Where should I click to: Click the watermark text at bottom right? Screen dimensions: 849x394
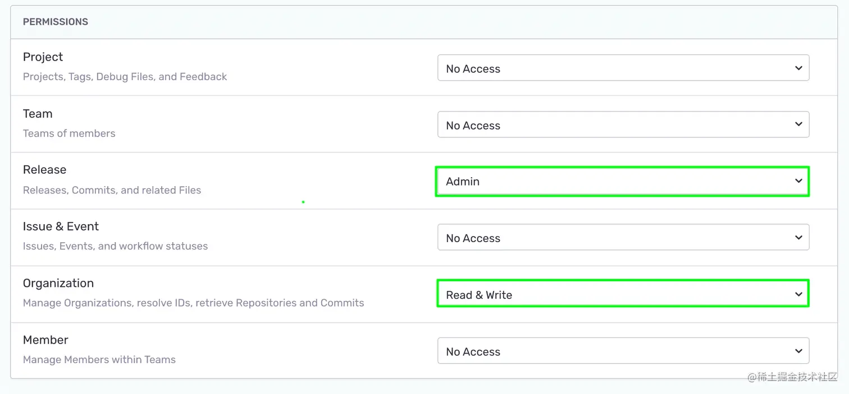click(x=792, y=377)
